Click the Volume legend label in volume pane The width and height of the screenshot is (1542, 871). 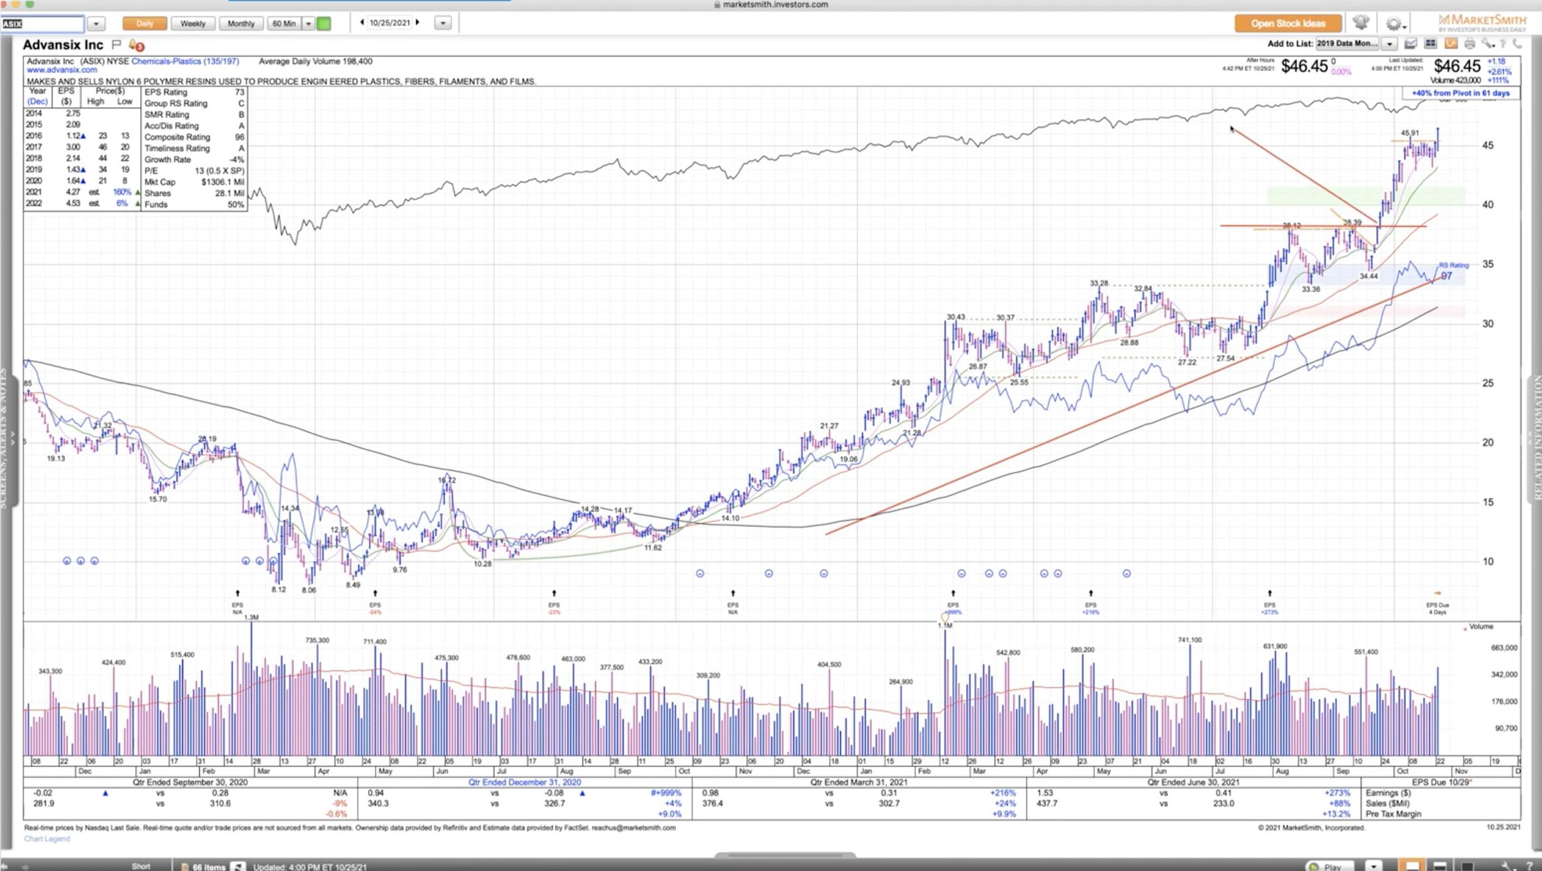coord(1481,626)
